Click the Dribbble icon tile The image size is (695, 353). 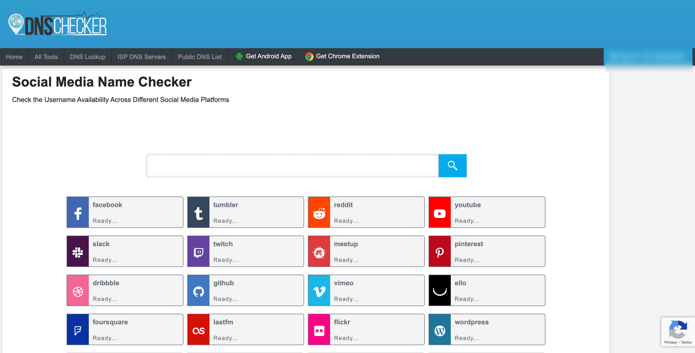(78, 290)
